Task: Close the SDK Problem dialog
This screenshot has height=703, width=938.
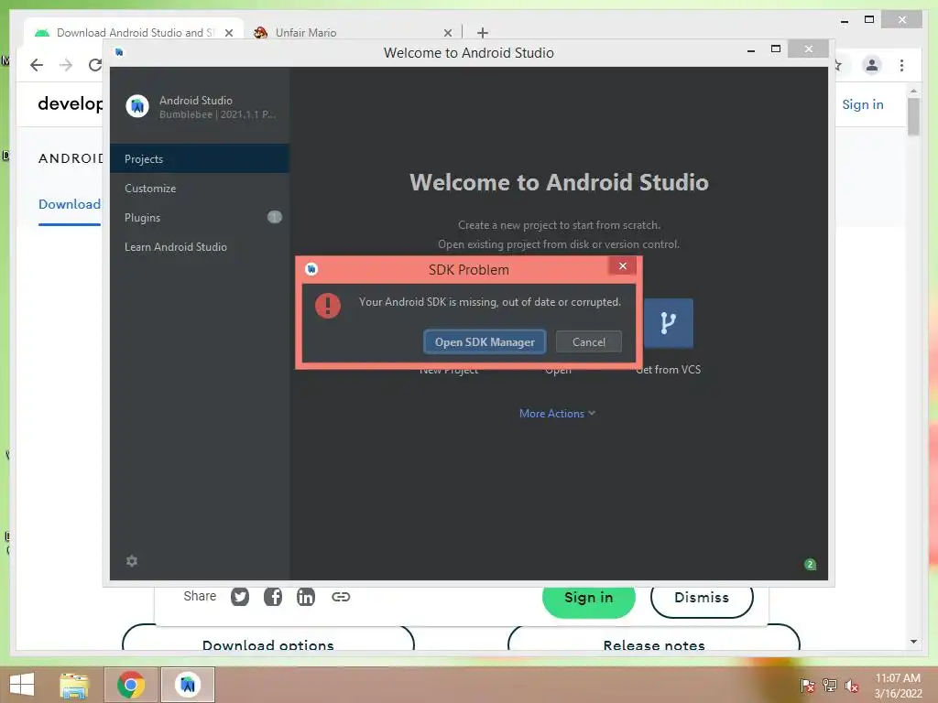Action: click(x=623, y=266)
